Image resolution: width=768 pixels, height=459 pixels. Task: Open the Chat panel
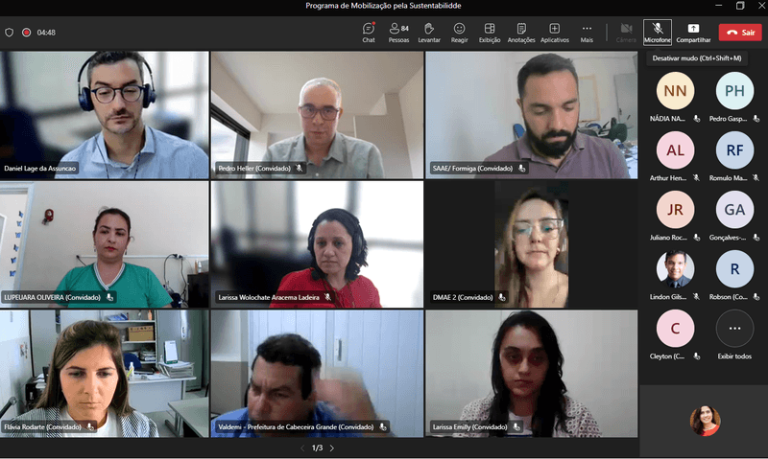[x=369, y=32]
